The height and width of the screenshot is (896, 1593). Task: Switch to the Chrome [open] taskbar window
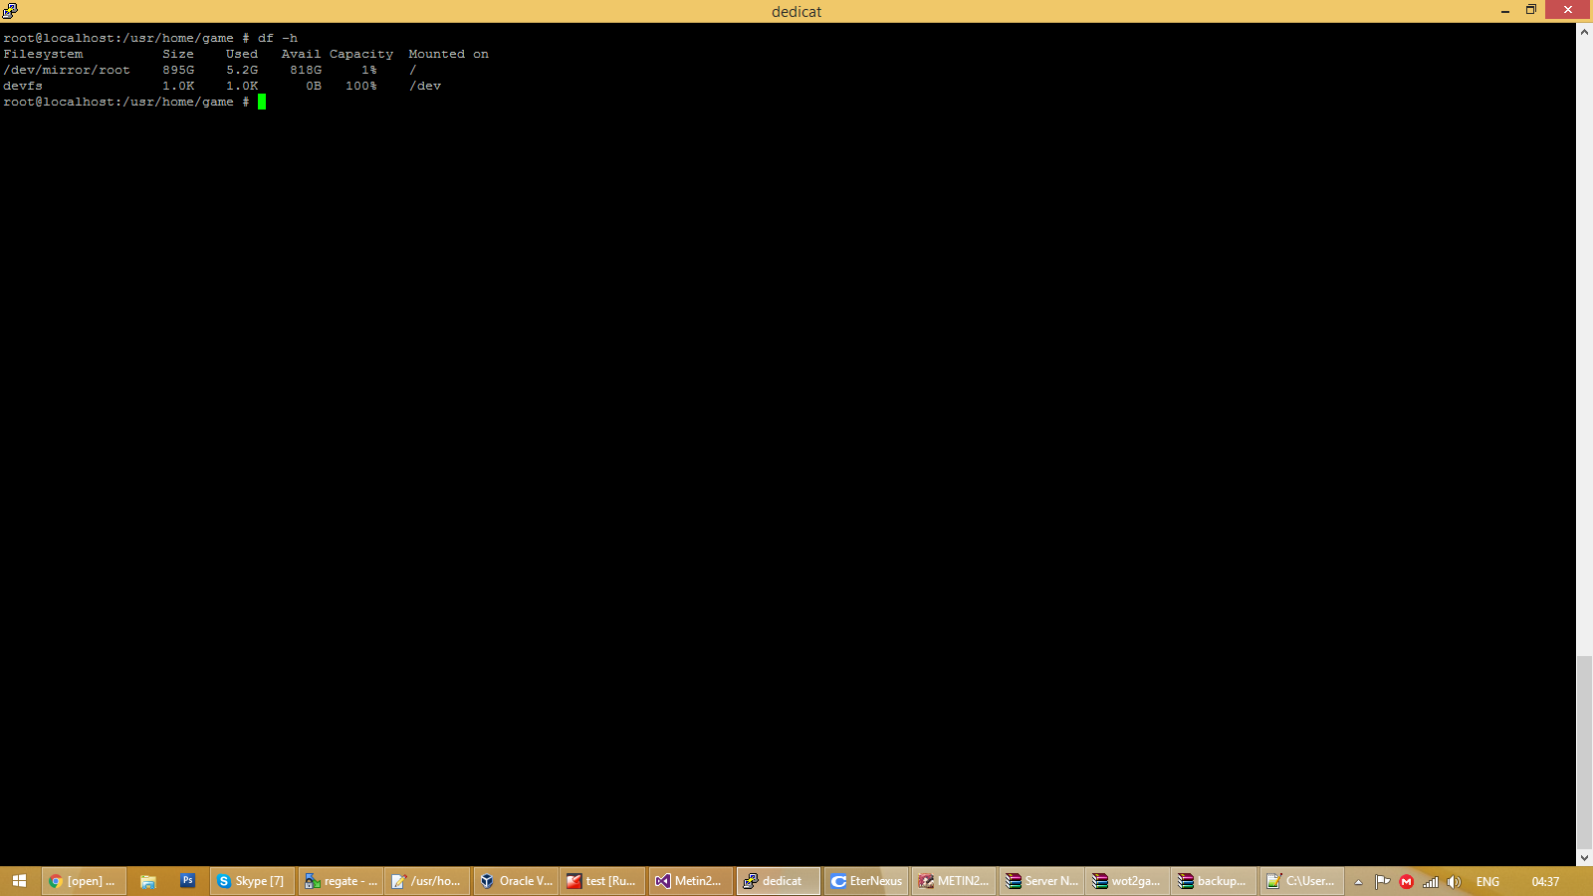pos(84,881)
